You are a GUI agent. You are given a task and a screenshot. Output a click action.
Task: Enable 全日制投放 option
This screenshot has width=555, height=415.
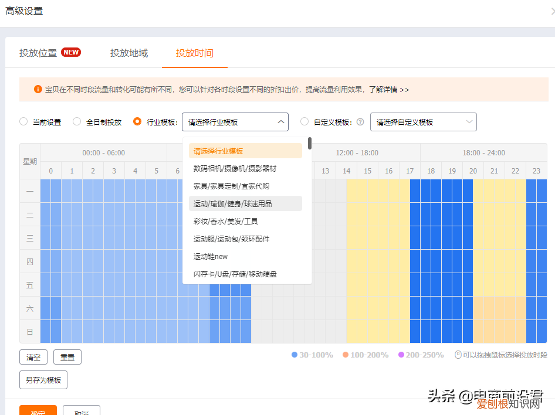click(77, 121)
